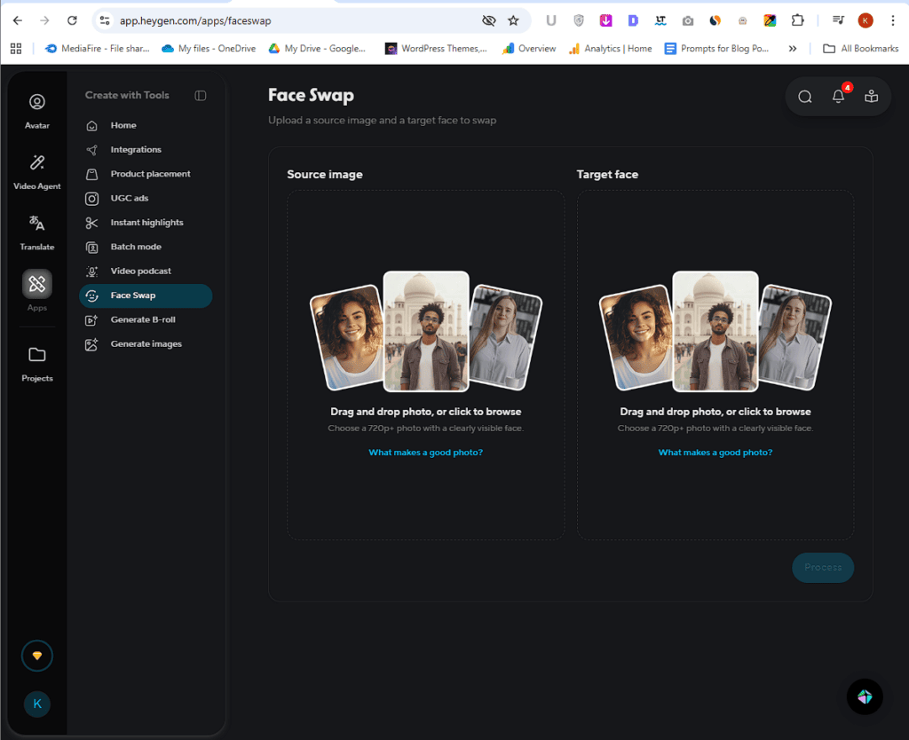Image resolution: width=909 pixels, height=740 pixels.
Task: Click the LT LanguageTool extension icon
Action: tap(660, 21)
